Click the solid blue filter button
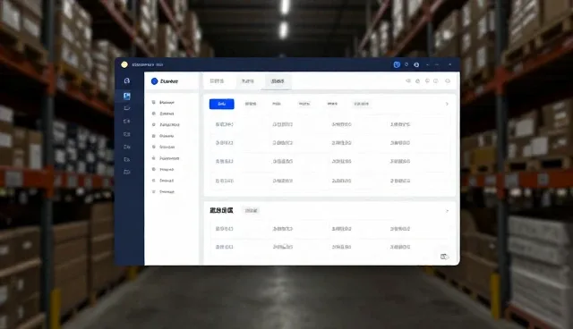The width and height of the screenshot is (573, 329). tap(221, 104)
